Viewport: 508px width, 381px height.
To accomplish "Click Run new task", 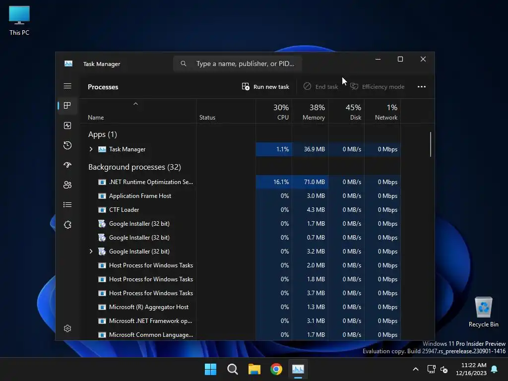I will tap(265, 86).
